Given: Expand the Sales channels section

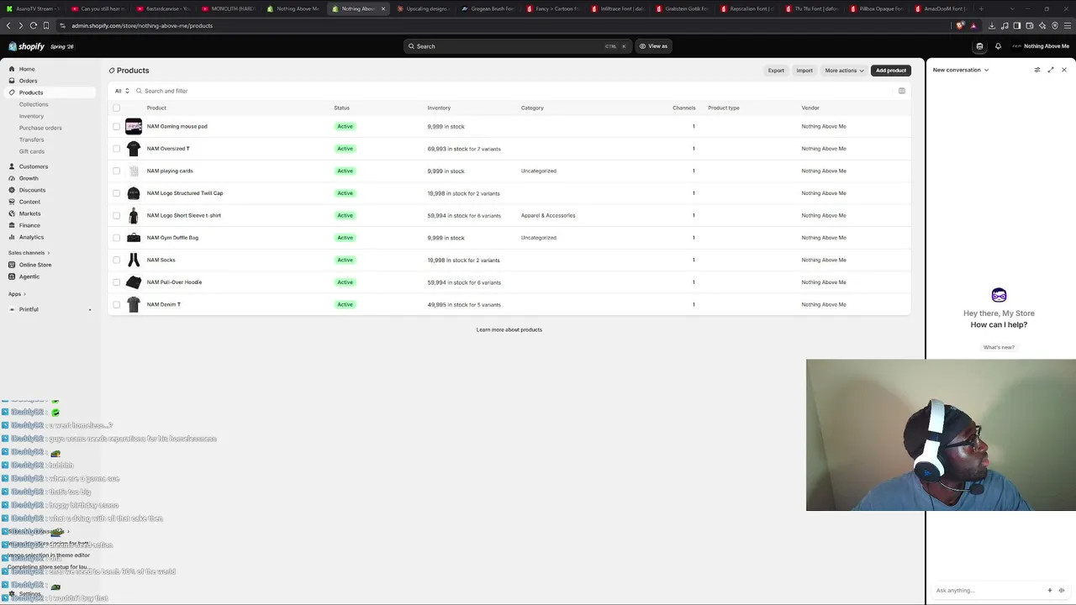Looking at the screenshot, I should [x=29, y=253].
